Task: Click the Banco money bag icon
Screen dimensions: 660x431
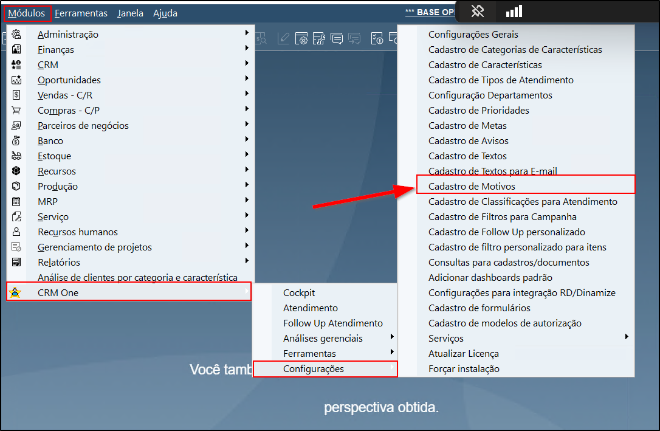Action: point(16,140)
